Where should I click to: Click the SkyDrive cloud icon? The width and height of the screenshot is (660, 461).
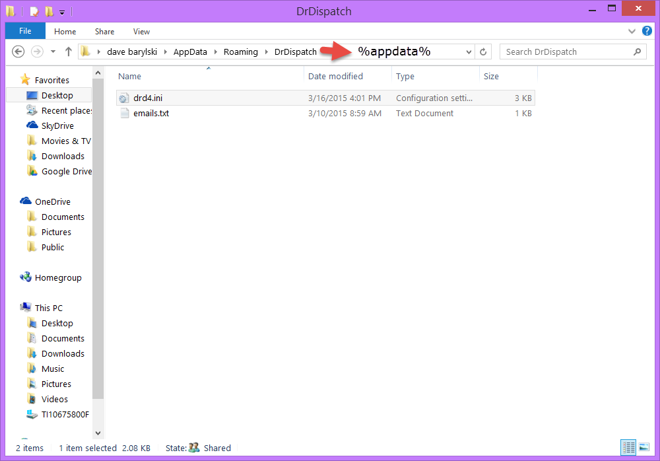pyautogui.click(x=32, y=125)
